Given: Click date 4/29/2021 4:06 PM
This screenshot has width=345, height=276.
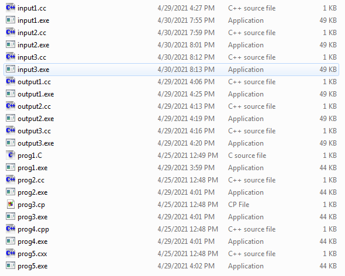Looking at the screenshot, I should click(186, 82).
